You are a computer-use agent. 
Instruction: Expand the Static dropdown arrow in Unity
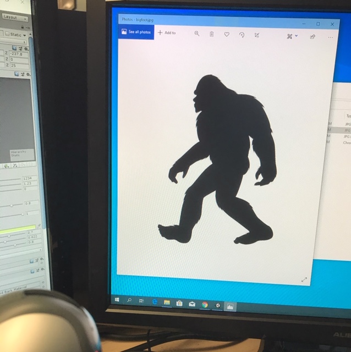(x=24, y=35)
